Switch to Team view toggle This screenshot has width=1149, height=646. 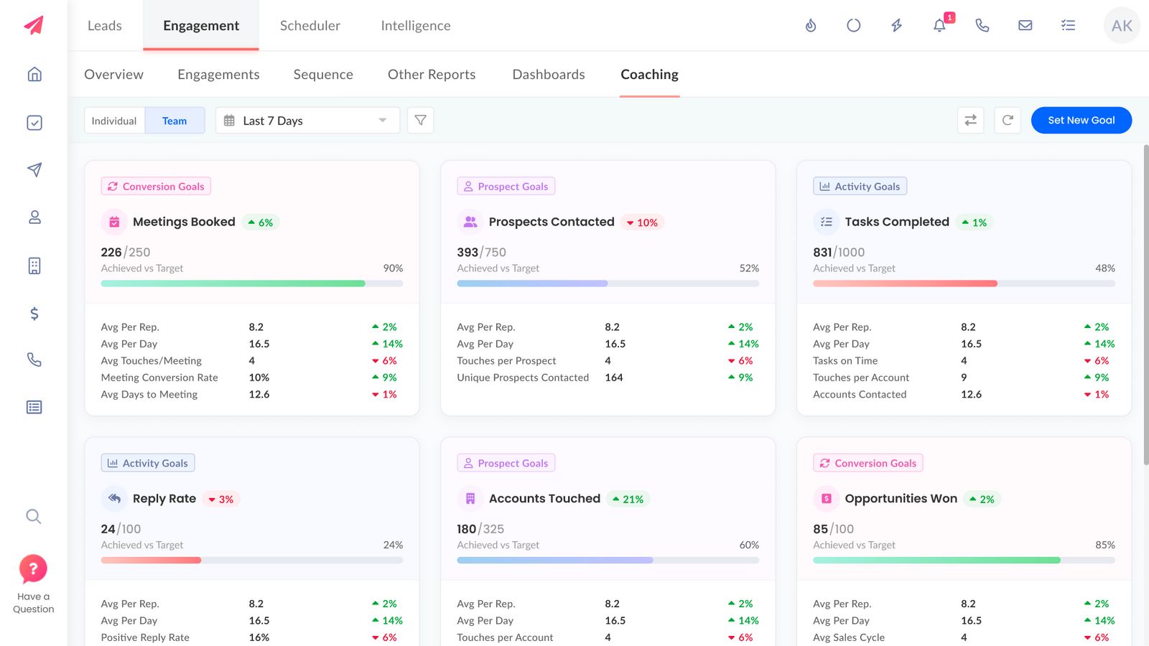point(175,120)
